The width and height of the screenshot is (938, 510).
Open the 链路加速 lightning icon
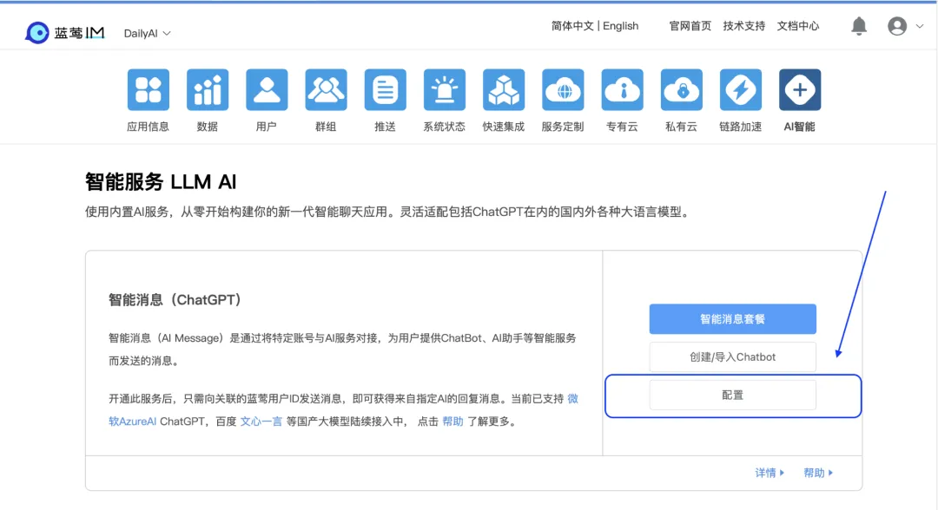pyautogui.click(x=741, y=90)
